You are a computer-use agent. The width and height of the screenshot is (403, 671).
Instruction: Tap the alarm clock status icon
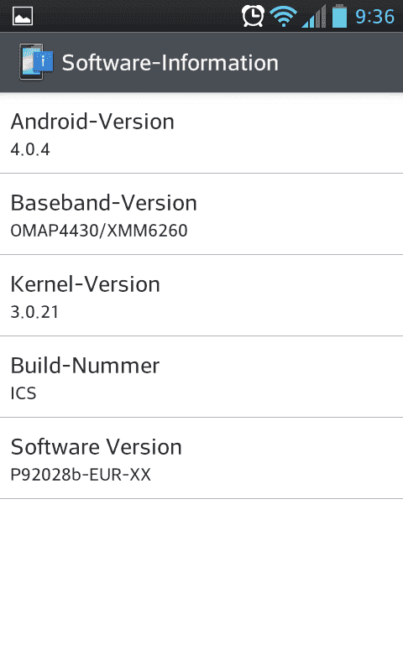[253, 16]
